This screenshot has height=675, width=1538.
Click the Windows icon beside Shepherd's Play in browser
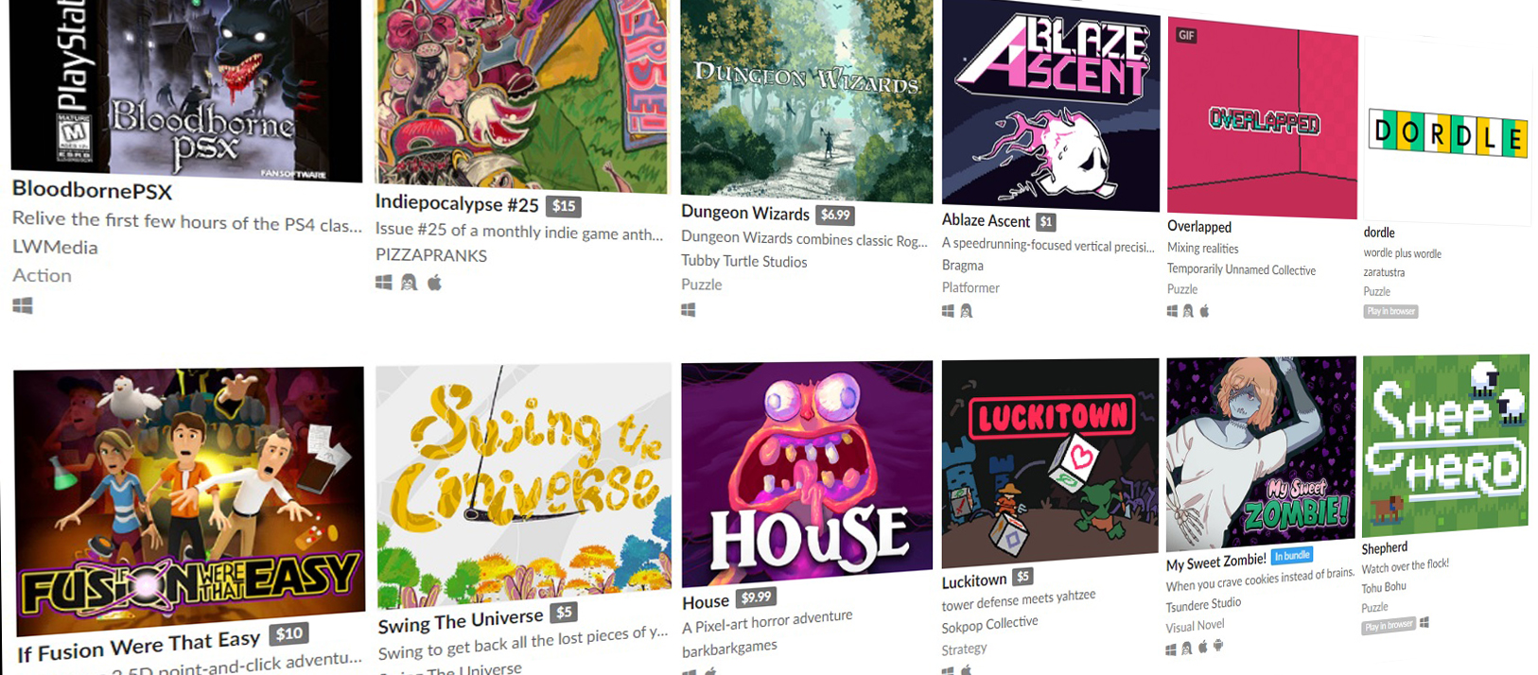pos(1424,622)
